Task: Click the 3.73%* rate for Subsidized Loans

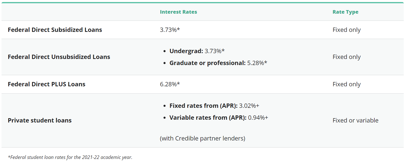Action: (170, 30)
